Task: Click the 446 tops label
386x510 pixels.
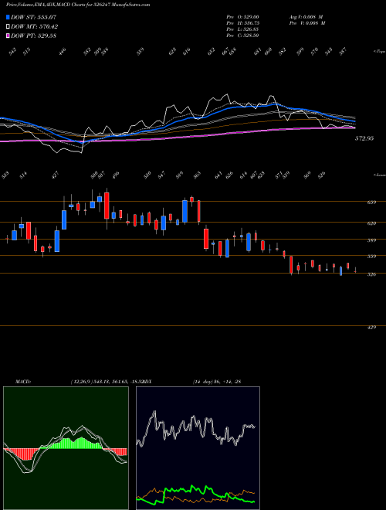Action: click(x=63, y=51)
